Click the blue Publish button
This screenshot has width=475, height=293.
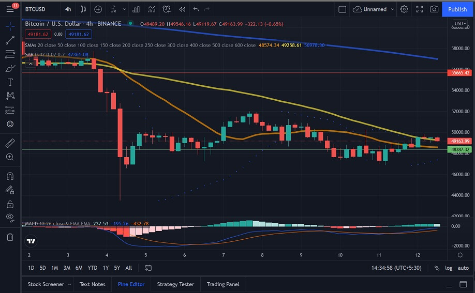pos(457,9)
